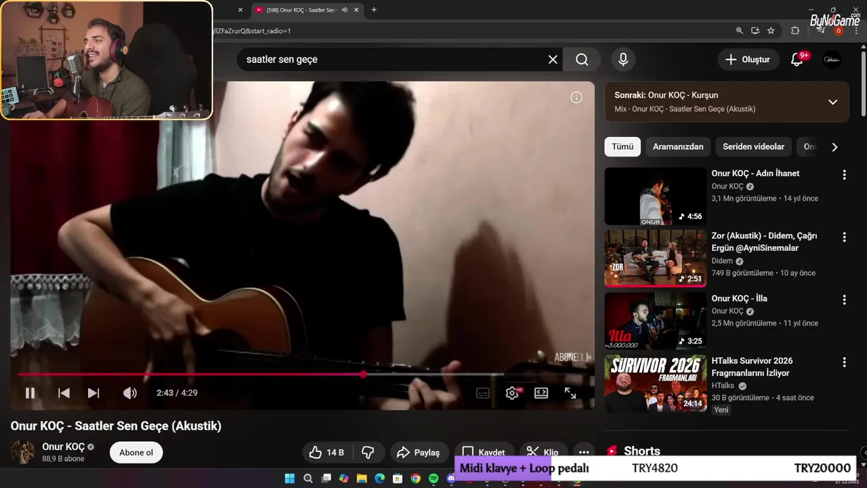Open player settings gear

pos(512,393)
